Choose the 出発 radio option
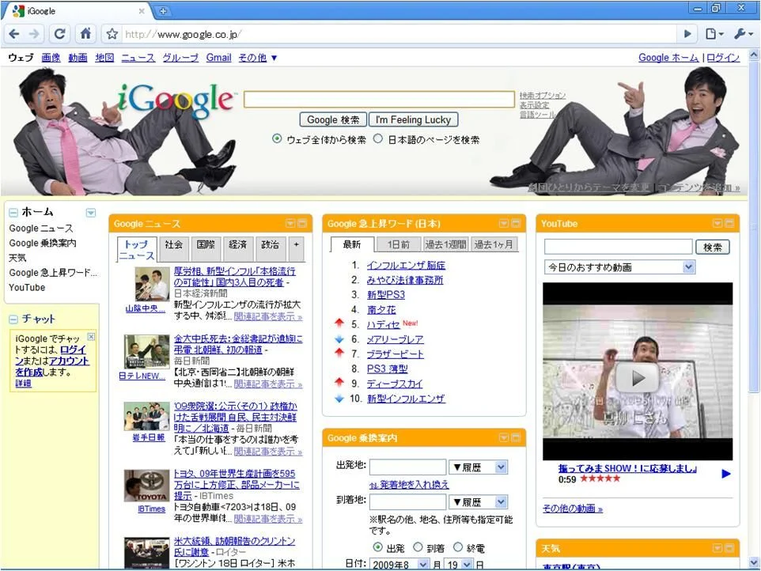This screenshot has width=761, height=571. (377, 547)
